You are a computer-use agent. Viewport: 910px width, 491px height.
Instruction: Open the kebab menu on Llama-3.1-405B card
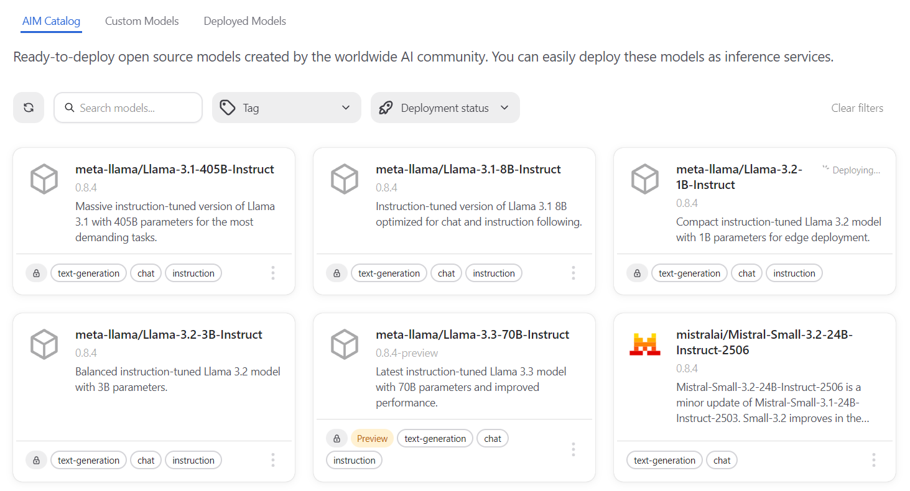(272, 272)
